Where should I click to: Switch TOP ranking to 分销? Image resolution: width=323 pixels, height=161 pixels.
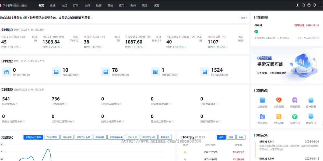pos(241,137)
